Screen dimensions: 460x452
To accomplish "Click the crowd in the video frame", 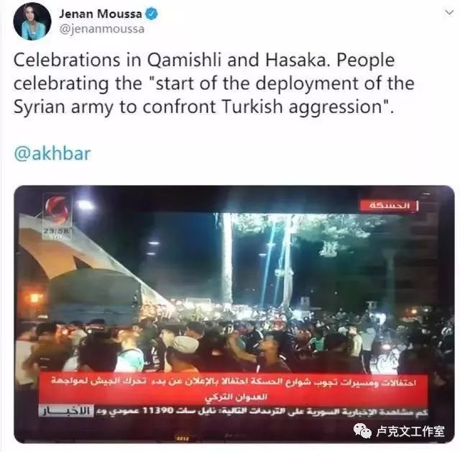I will tap(231, 342).
